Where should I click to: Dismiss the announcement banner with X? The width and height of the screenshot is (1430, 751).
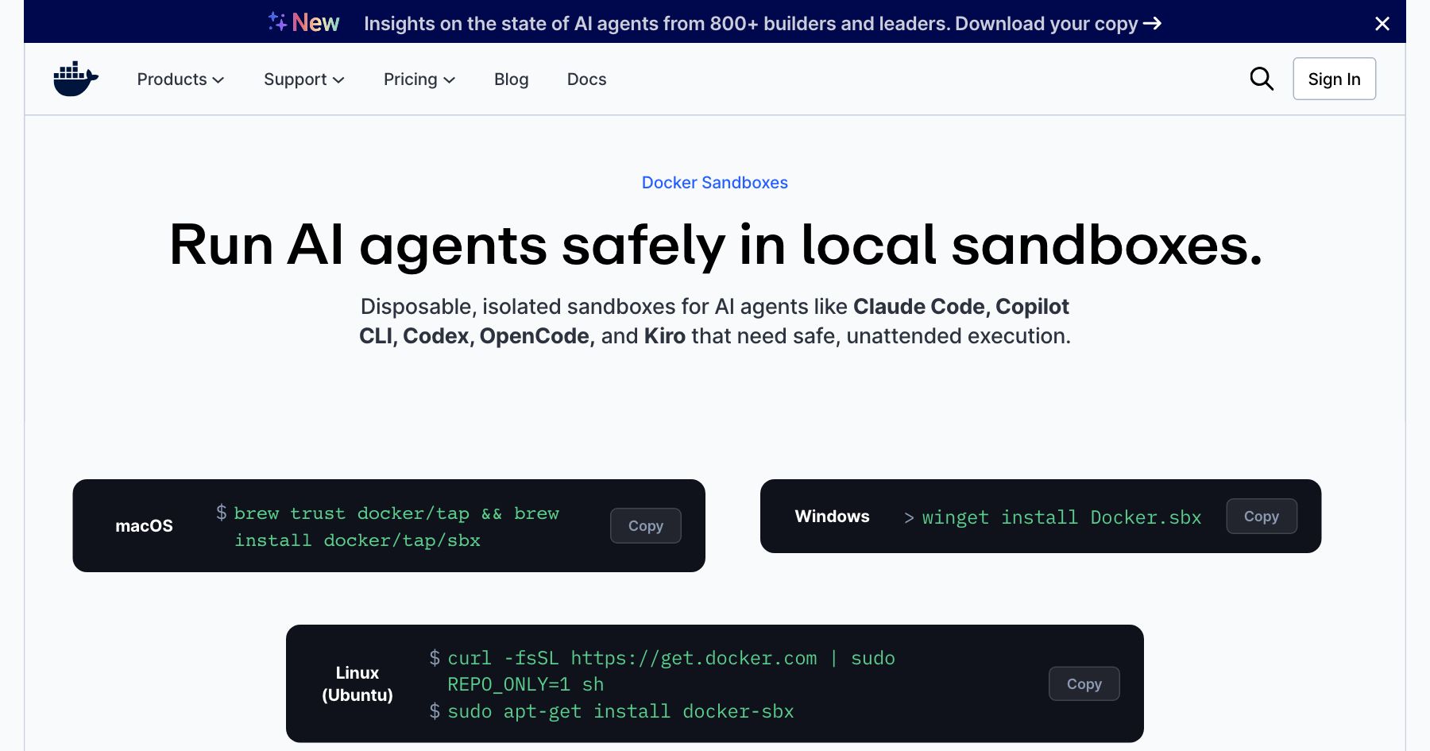click(1382, 24)
